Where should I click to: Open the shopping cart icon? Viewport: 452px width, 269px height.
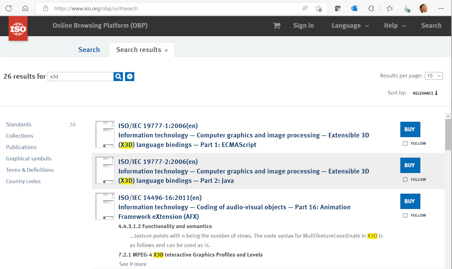(276, 26)
